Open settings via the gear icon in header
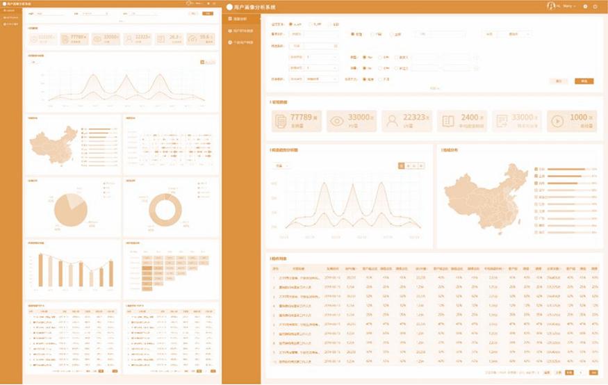The image size is (608, 385). pos(585,6)
